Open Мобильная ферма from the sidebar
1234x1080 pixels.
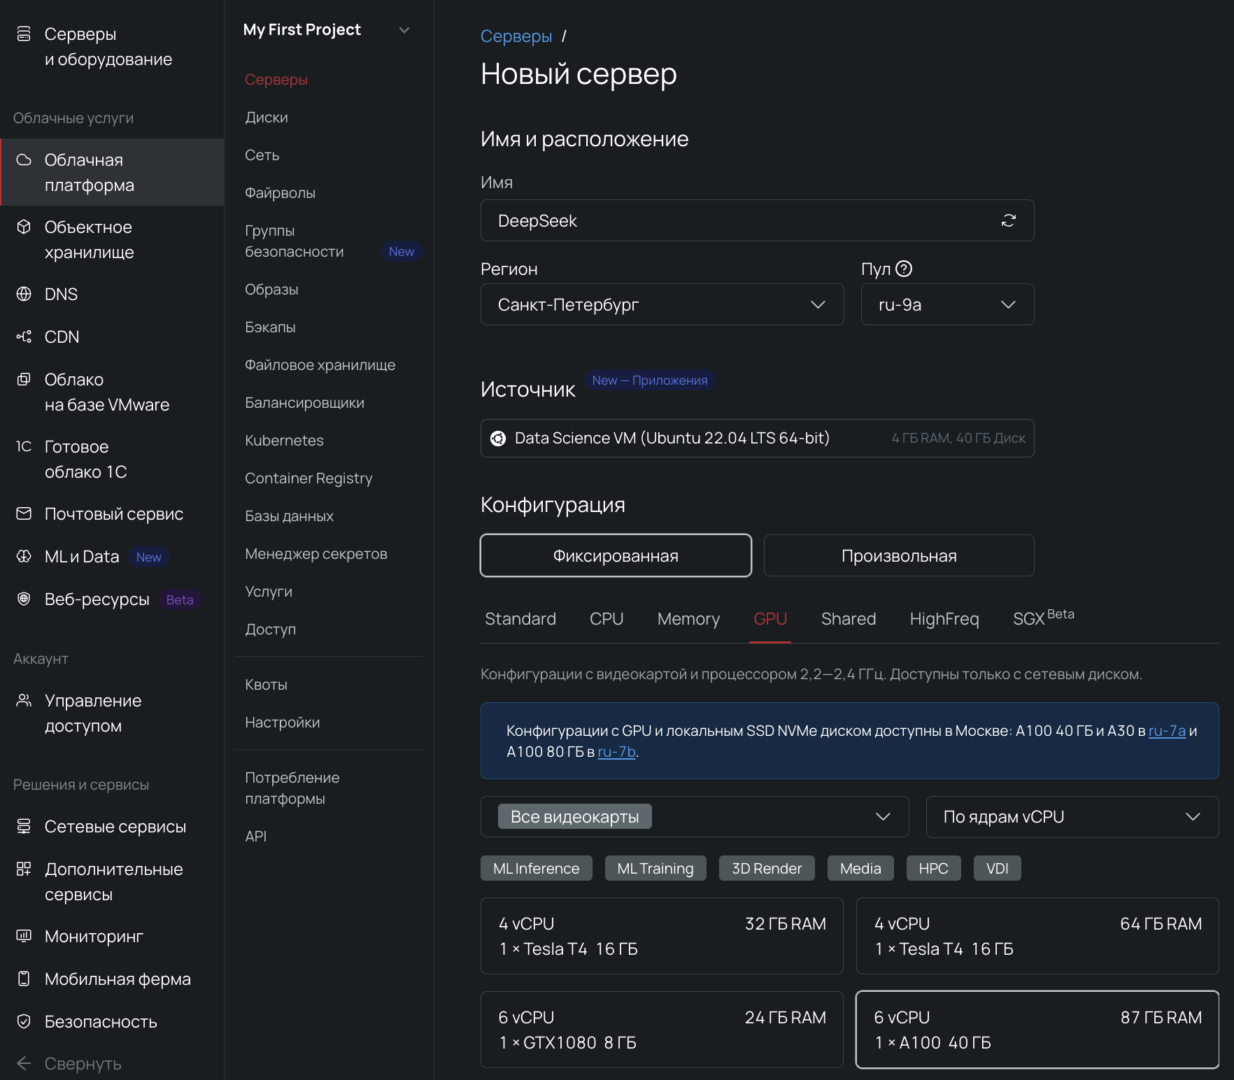(x=118, y=979)
